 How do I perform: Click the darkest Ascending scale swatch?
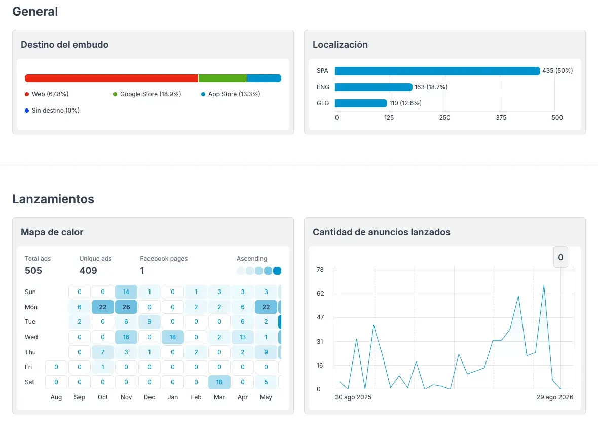[277, 271]
